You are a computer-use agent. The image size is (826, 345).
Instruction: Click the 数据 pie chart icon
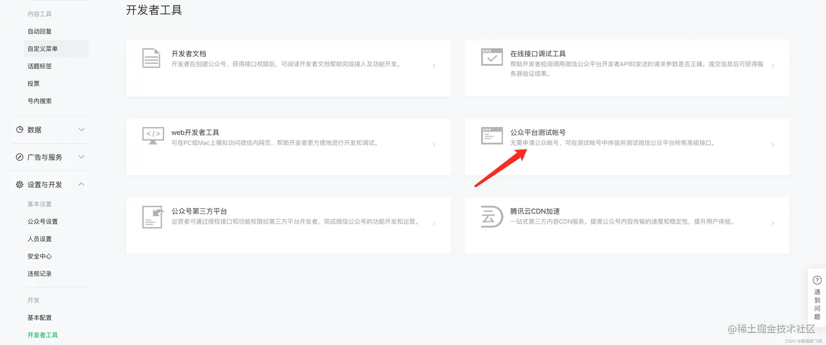pos(20,130)
